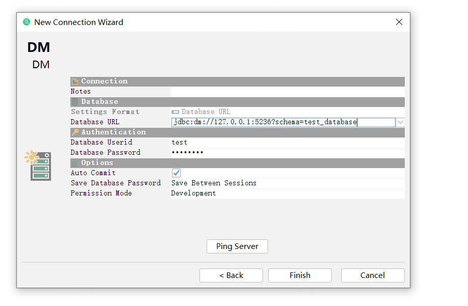This screenshot has height=306, width=468.
Task: Click the Finish button
Action: click(x=300, y=275)
